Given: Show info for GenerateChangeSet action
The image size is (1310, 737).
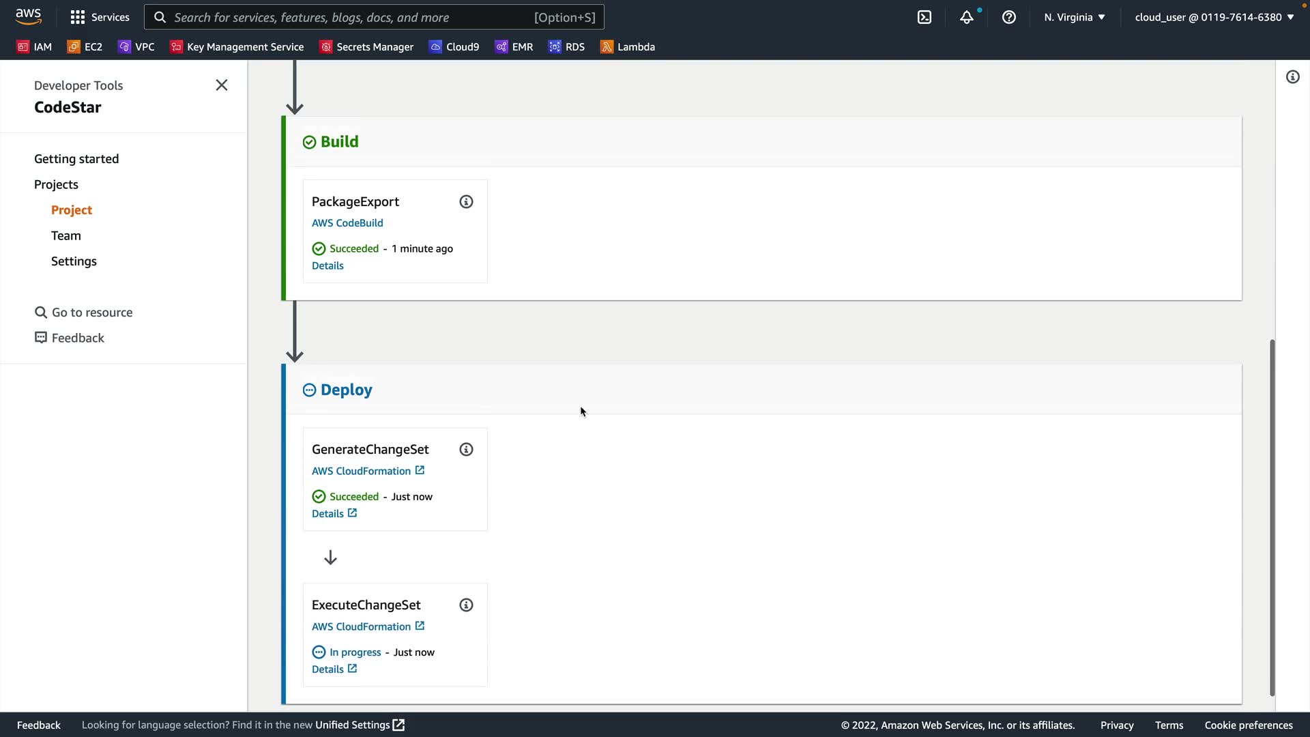Looking at the screenshot, I should point(466,449).
